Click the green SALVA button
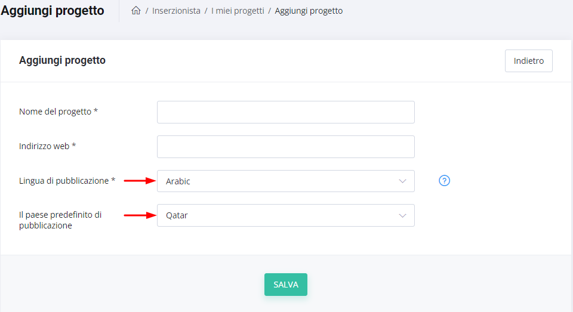This screenshot has height=312, width=573. click(286, 285)
